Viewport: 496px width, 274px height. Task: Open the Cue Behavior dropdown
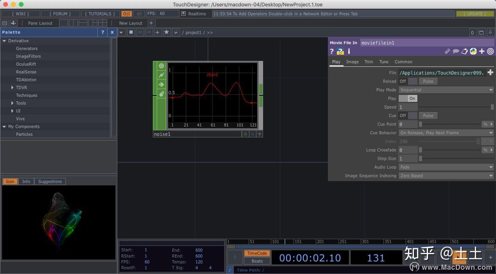click(446, 133)
